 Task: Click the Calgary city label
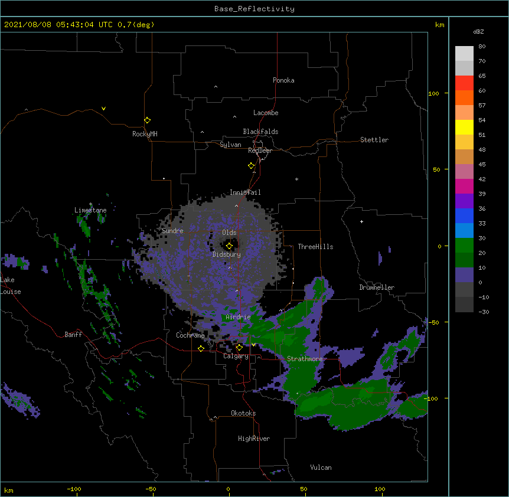(x=236, y=356)
